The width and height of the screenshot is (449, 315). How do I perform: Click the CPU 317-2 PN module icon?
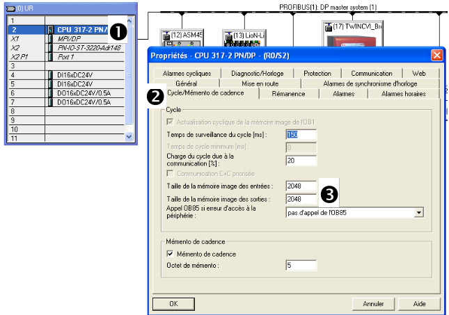(51, 31)
